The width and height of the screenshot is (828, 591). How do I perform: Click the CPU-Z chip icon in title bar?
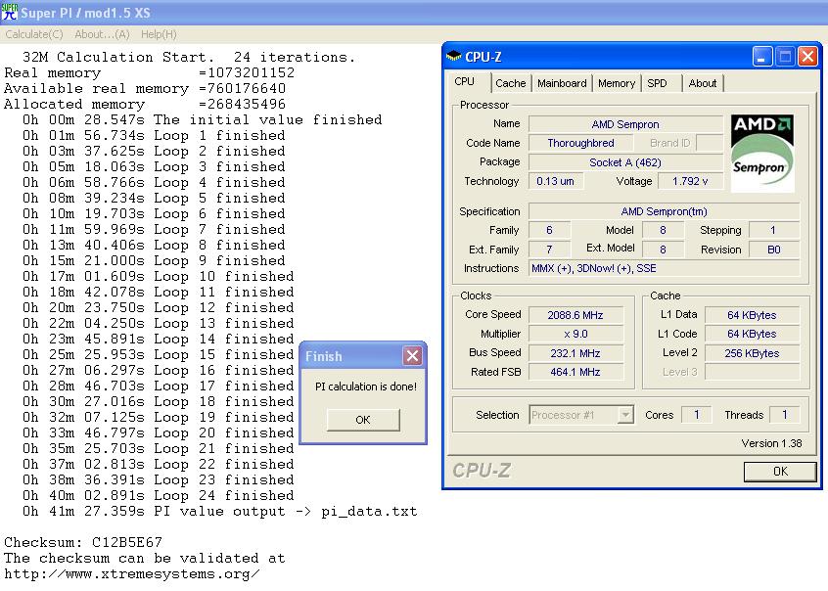[453, 56]
